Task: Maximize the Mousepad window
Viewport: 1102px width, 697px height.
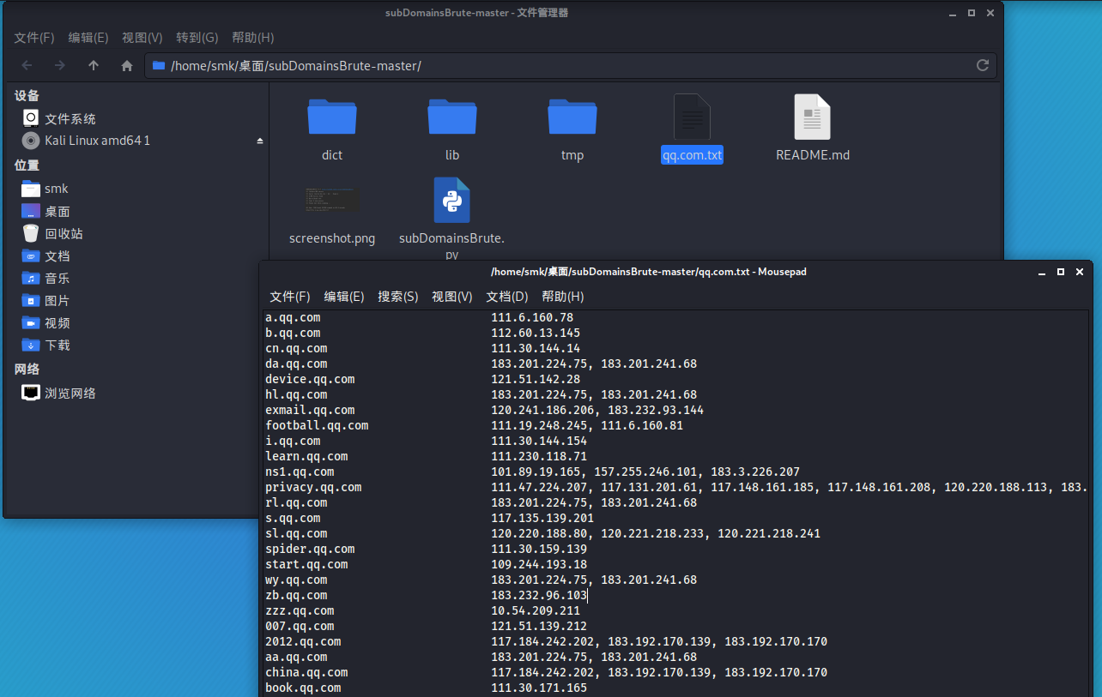Action: tap(1061, 272)
